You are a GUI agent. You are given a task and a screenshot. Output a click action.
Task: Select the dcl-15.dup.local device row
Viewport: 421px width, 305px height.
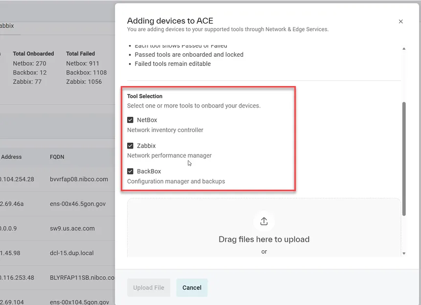point(58,253)
